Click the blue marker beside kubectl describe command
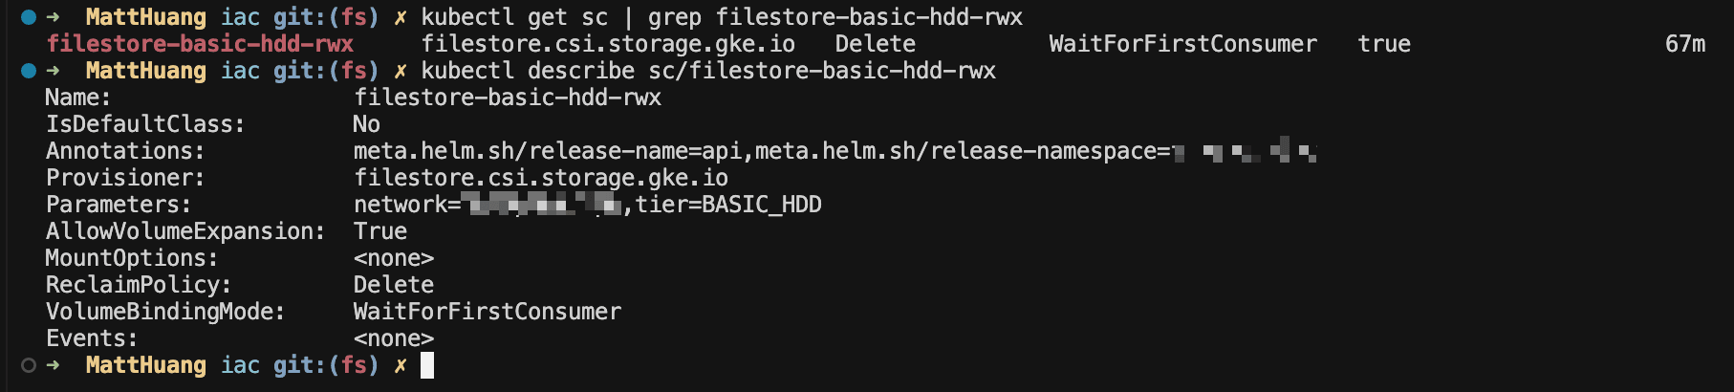 click(29, 70)
